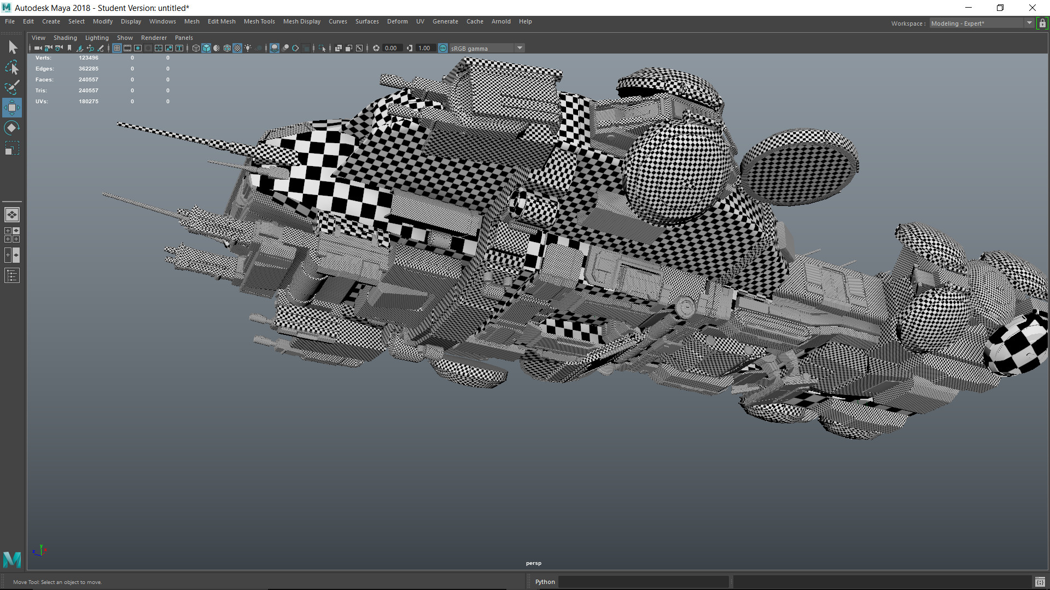1050x590 pixels.
Task: Open the Outliner panel button
Action: (12, 276)
